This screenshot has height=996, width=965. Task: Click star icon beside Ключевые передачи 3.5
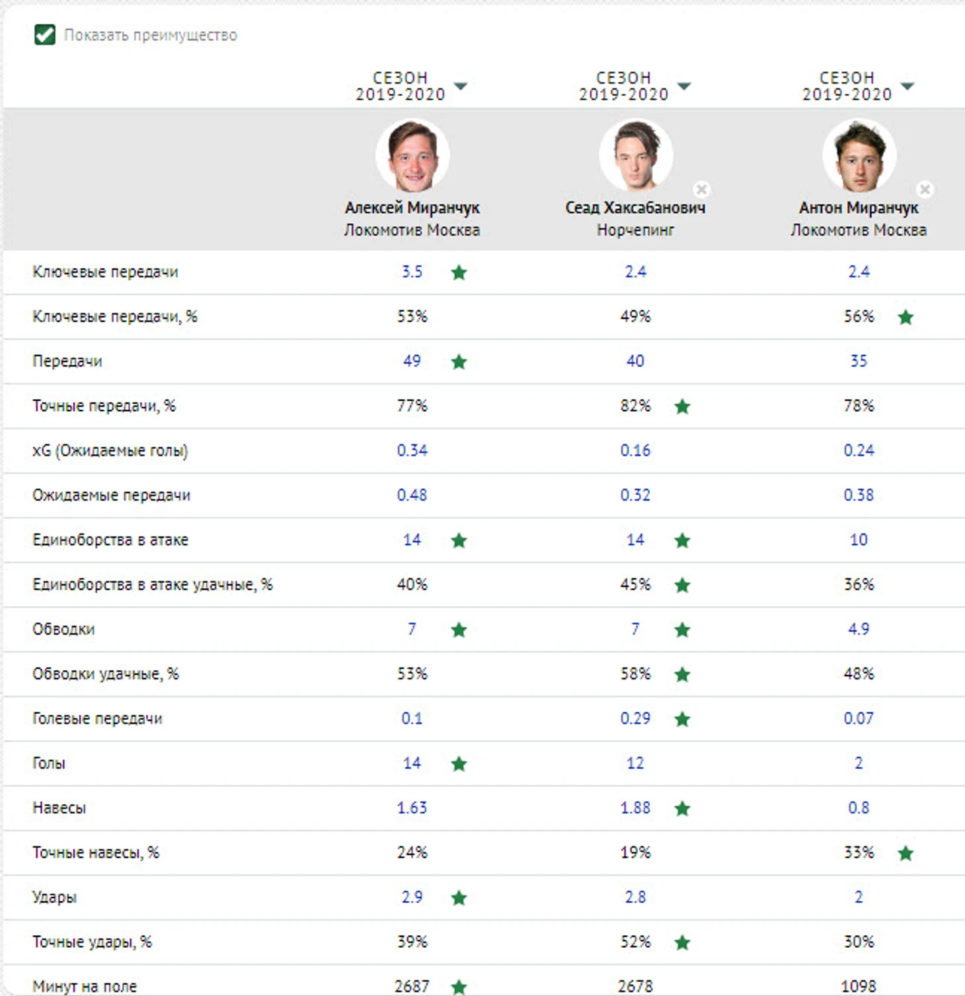pos(459,272)
